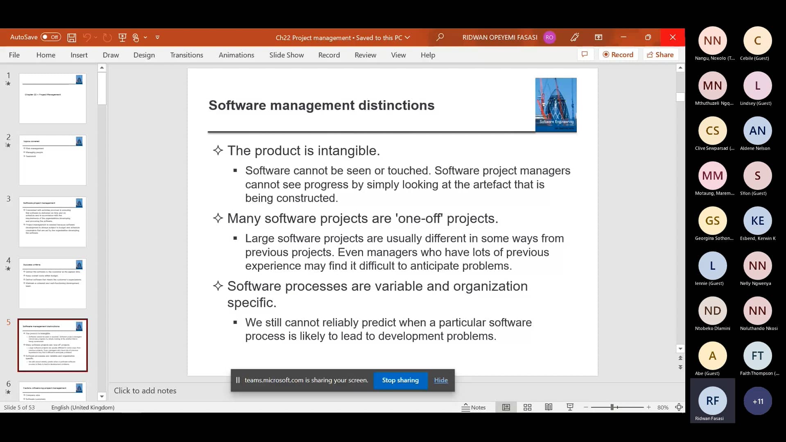
Task: Open the Transitions ribbon tab
Action: coord(186,55)
